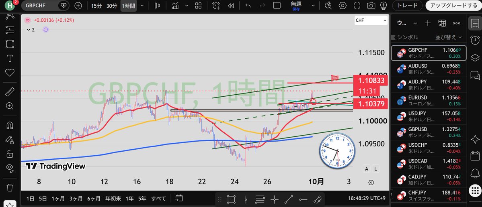Set the date range to 3ヶ月
482x207 pixels.
click(76, 199)
